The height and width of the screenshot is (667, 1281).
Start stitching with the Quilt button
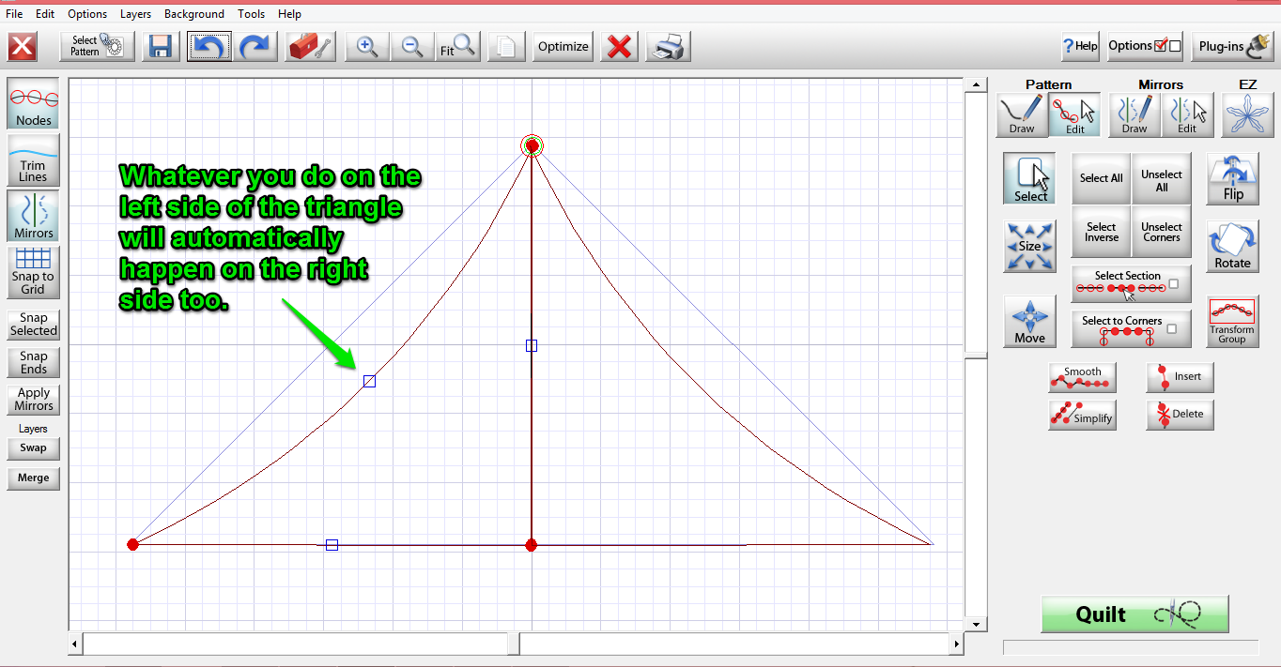(x=1134, y=614)
